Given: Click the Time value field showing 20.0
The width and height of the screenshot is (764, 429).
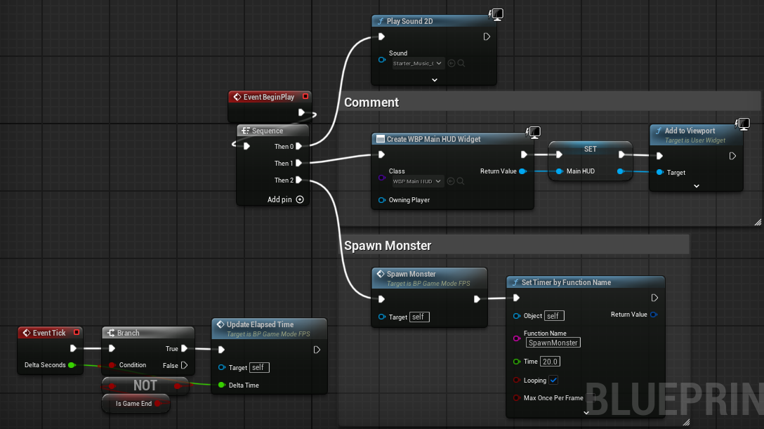Looking at the screenshot, I should click(550, 362).
